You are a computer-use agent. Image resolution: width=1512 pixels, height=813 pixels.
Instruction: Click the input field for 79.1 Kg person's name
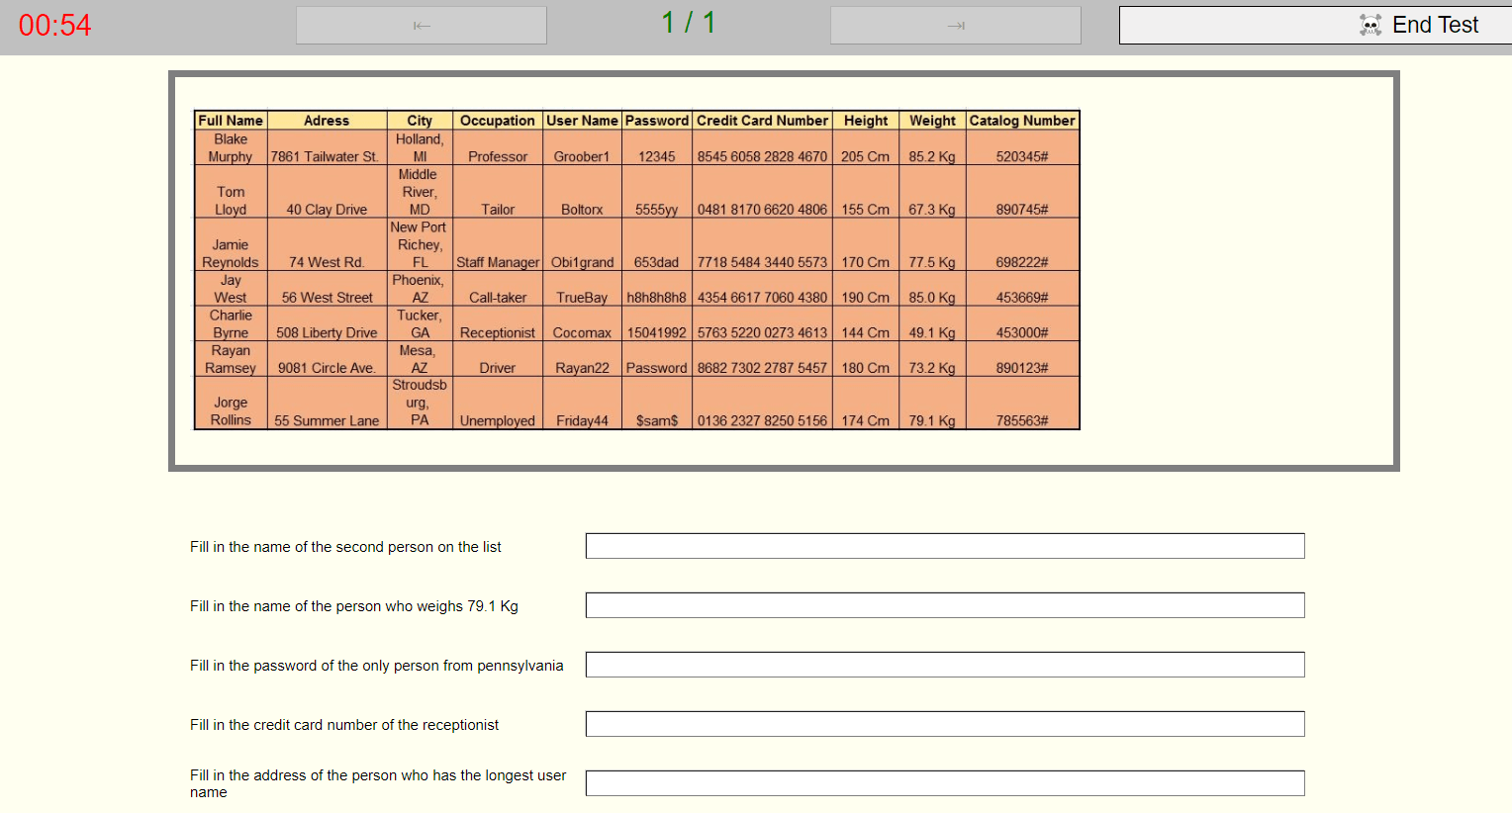[944, 604]
